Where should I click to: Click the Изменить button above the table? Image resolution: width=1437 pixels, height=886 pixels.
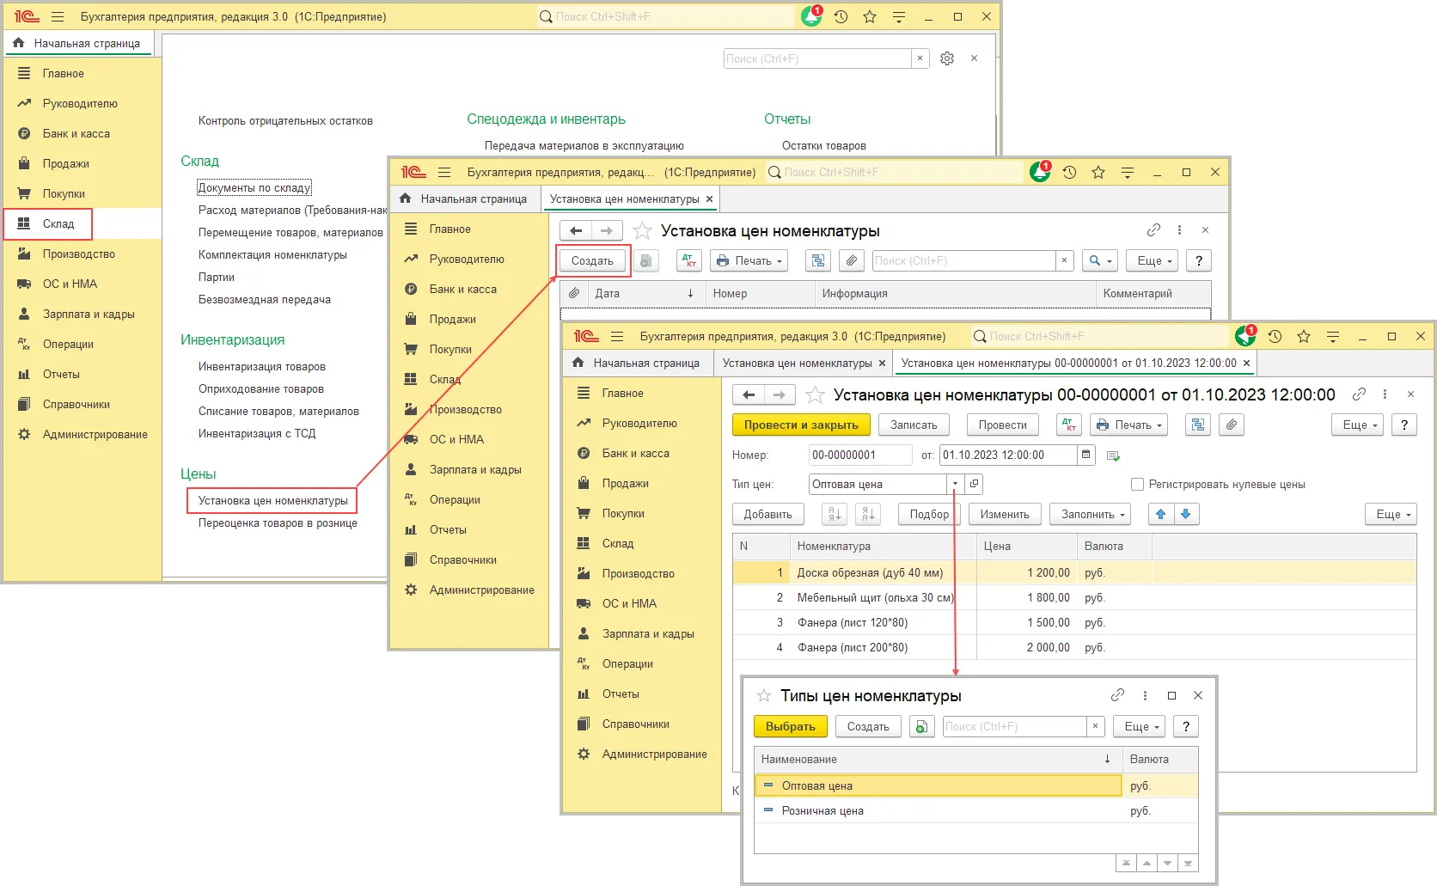click(1005, 514)
